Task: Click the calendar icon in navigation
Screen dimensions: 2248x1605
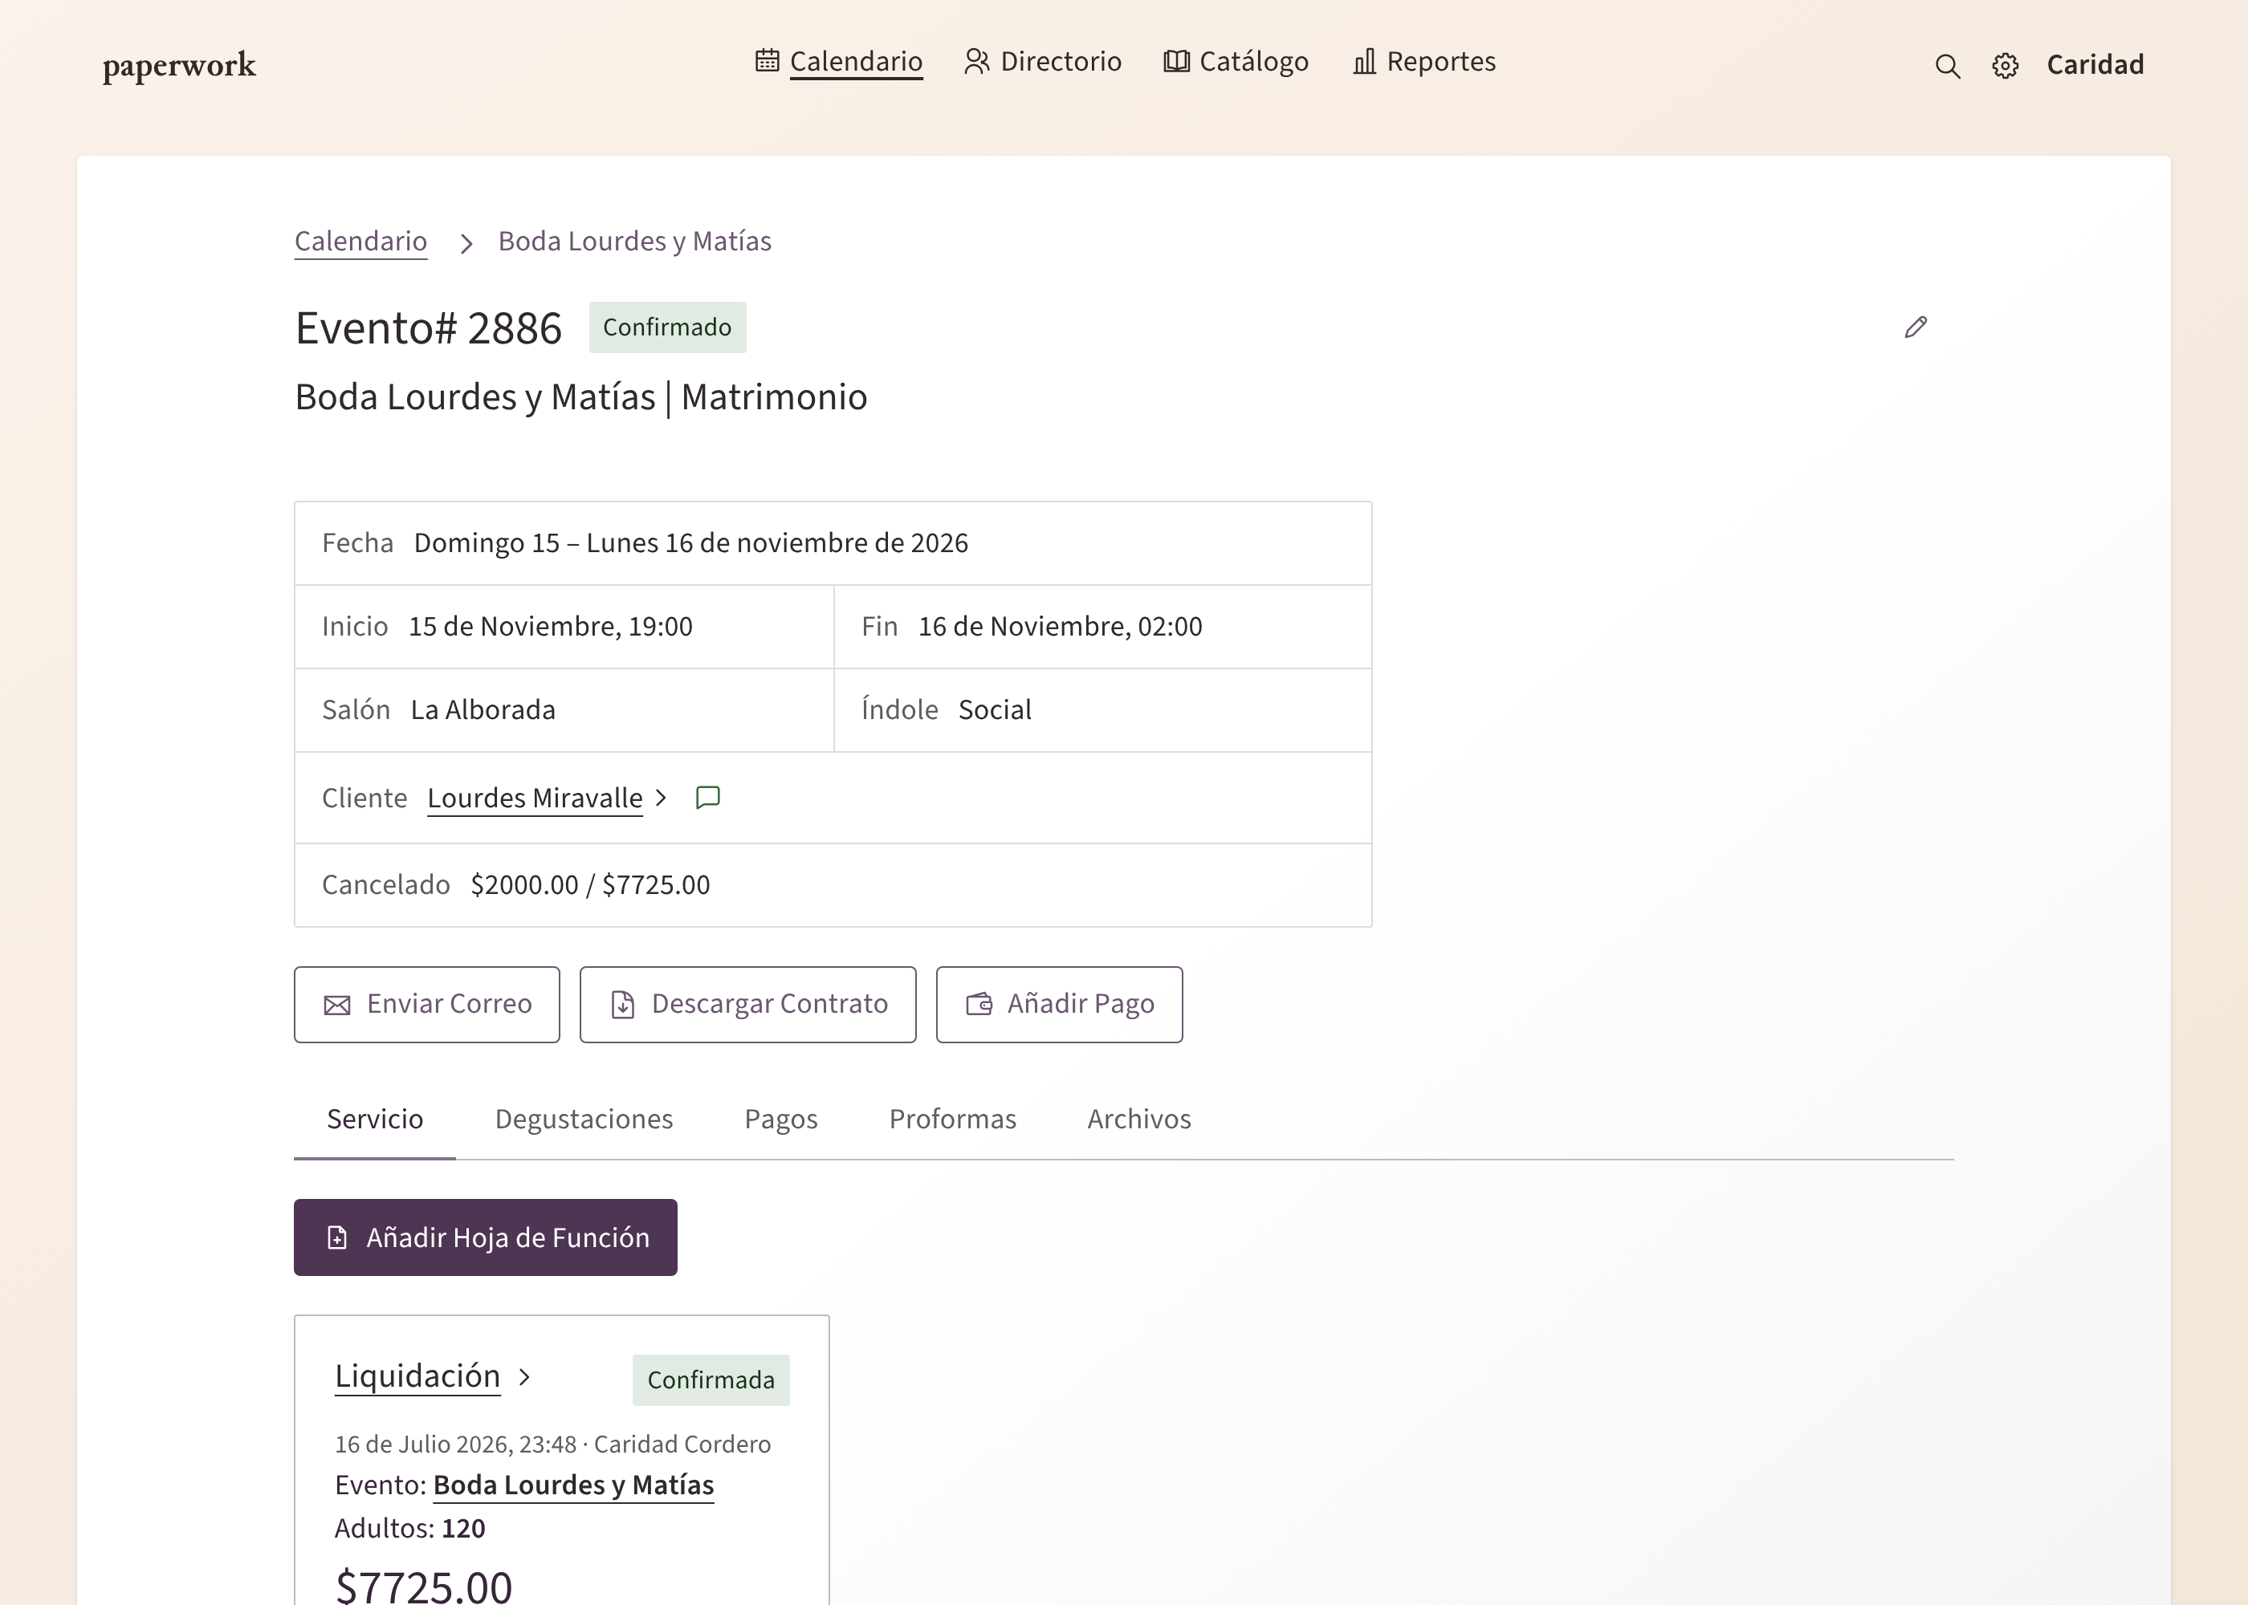Action: click(x=767, y=60)
